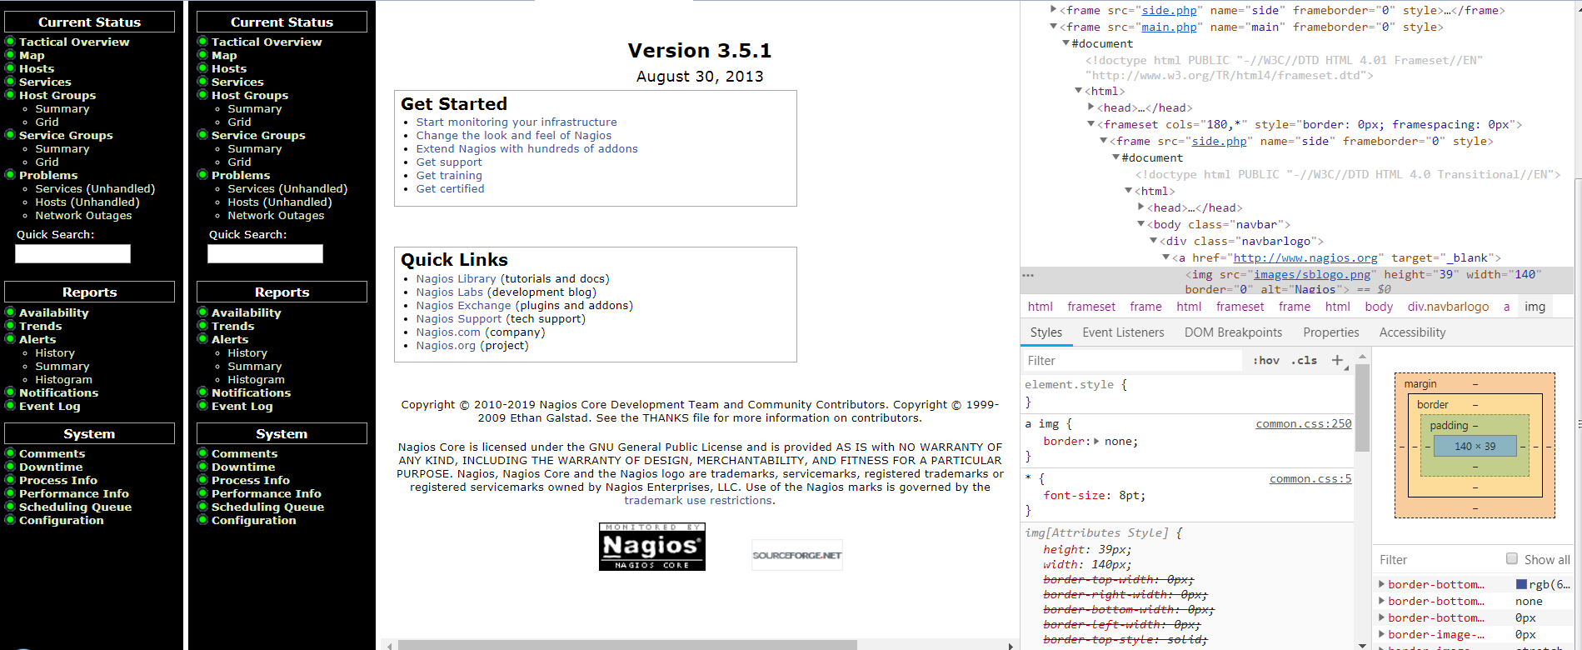Viewport: 1582px width, 650px height.
Task: Click the up arrow of the Styles pane scrollbar
Action: coord(1362,357)
